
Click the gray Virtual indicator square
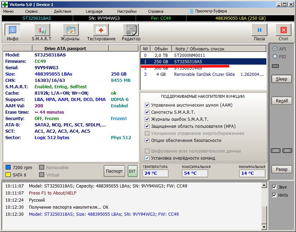coord(42,175)
